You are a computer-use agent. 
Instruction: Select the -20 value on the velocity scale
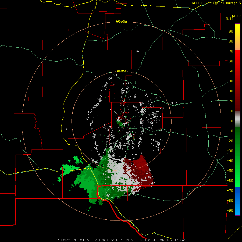230,141
